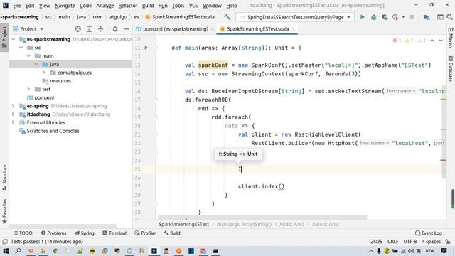This screenshot has width=455, height=256.
Task: Open the Event Log
Action: 429,233
